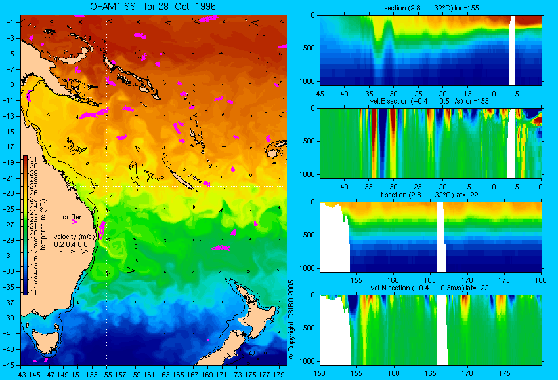Select the northward velocity section plot at lat=-22
558x380 pixels.
pos(431,330)
